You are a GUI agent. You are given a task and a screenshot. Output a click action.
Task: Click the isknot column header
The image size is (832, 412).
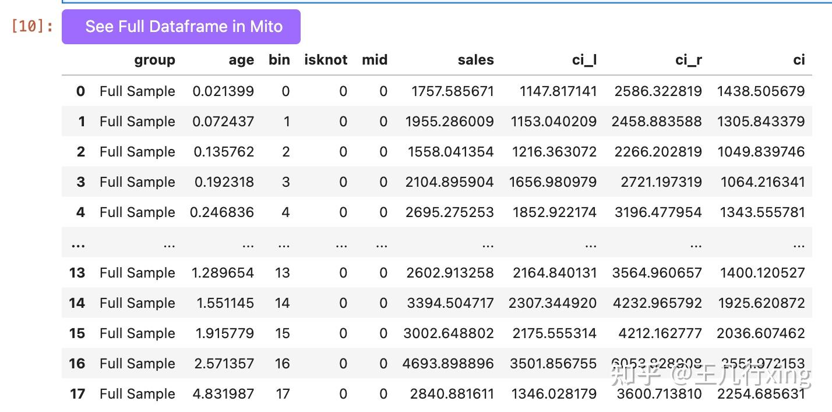click(326, 60)
